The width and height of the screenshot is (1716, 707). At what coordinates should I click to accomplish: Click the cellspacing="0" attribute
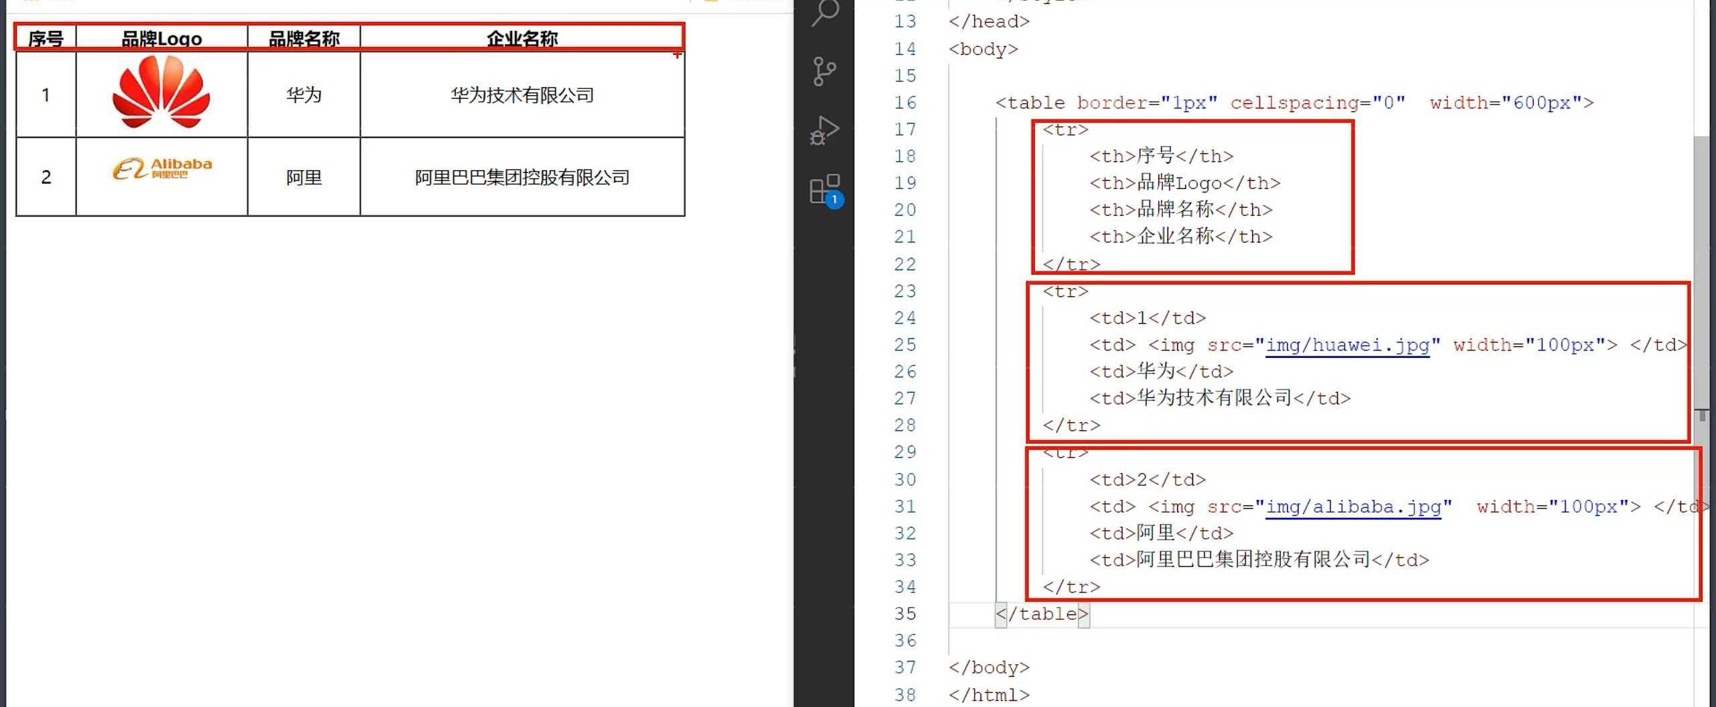[1318, 103]
